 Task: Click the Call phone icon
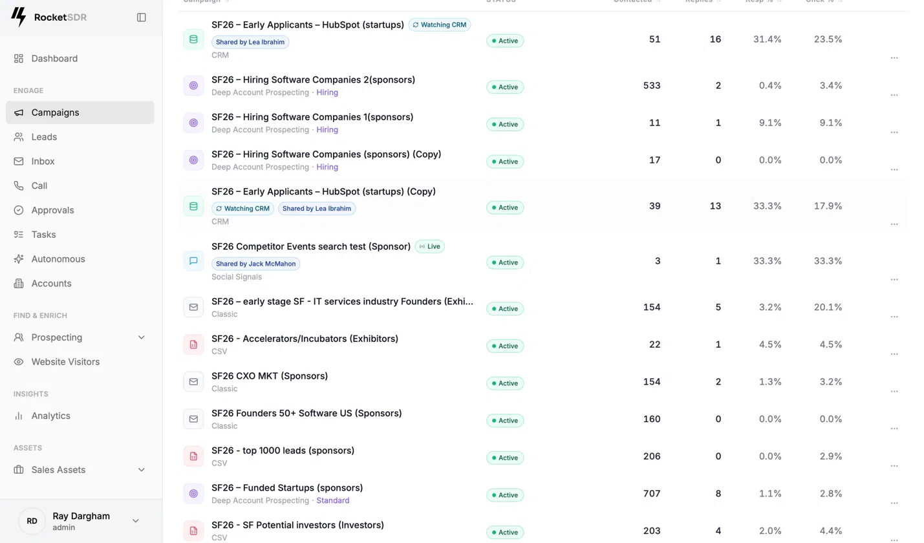click(x=19, y=186)
